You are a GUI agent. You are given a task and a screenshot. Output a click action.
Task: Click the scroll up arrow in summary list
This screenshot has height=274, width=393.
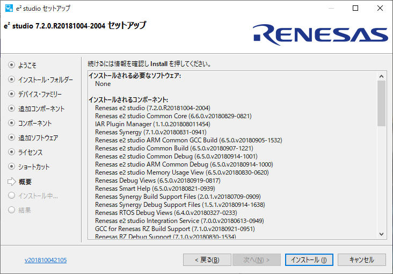click(x=382, y=76)
